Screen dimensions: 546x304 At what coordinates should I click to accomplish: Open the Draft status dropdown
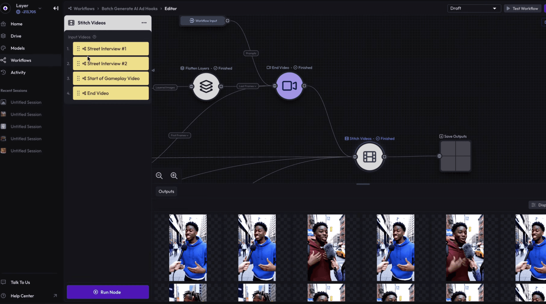[x=474, y=8]
